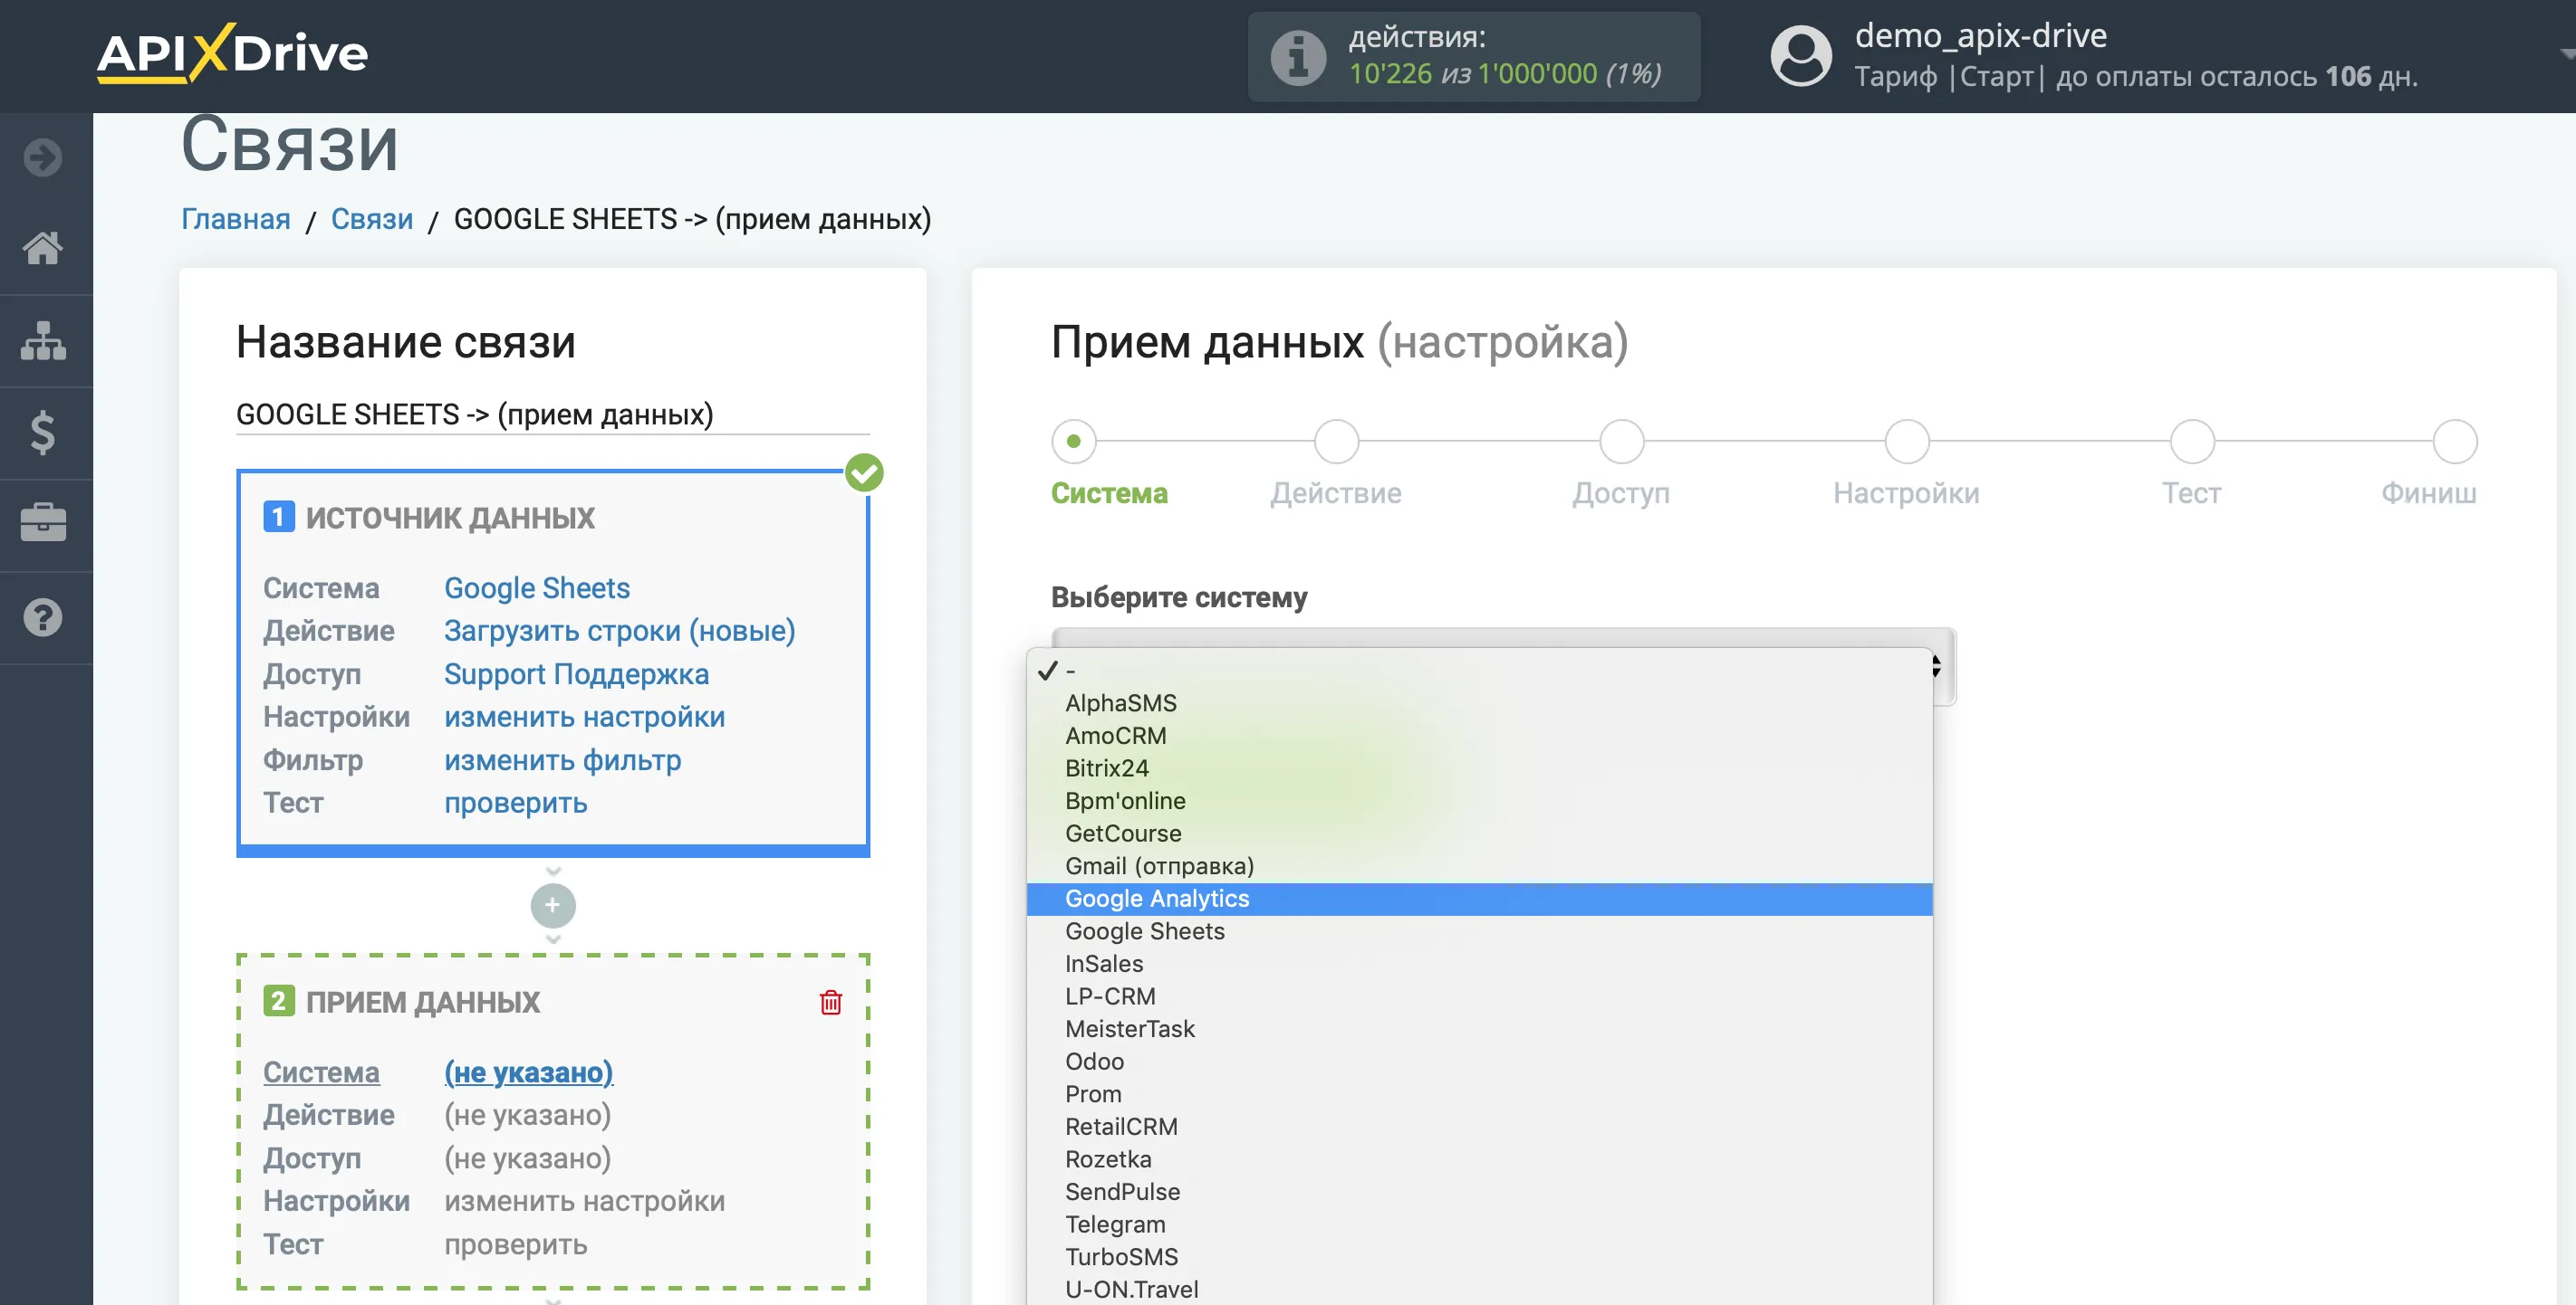Open the help question mark icon

pyautogui.click(x=43, y=617)
